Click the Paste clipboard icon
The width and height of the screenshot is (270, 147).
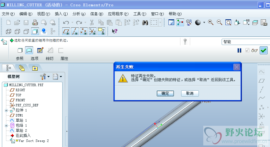coord(109,22)
